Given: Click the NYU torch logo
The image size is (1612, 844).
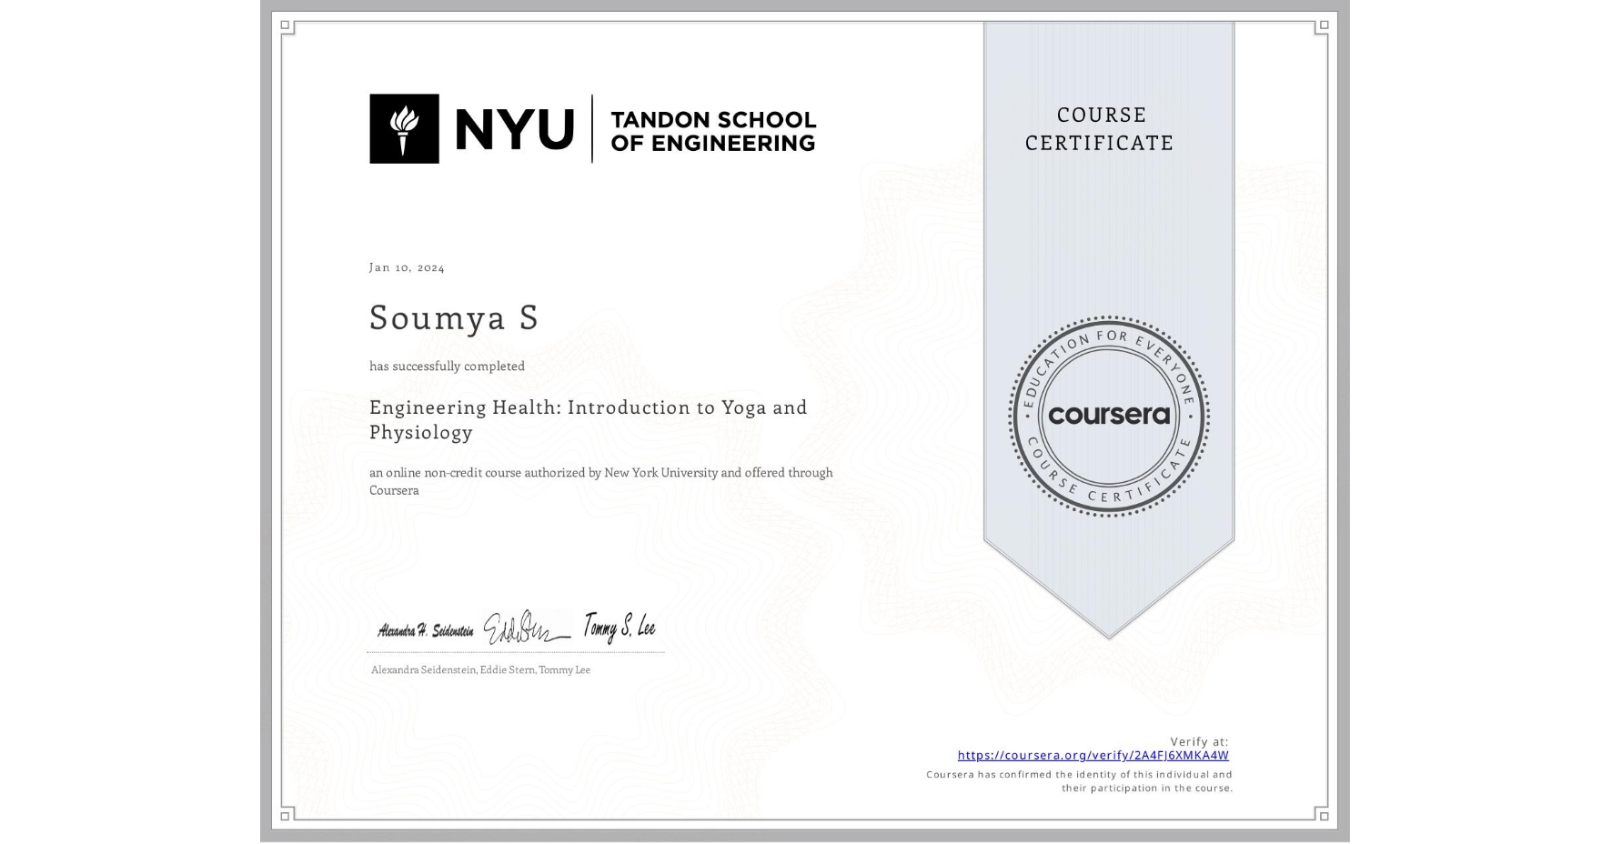Looking at the screenshot, I should pyautogui.click(x=407, y=126).
